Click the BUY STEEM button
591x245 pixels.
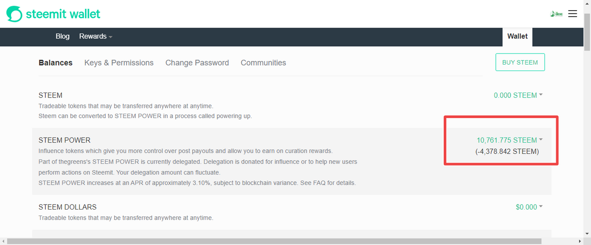(520, 62)
